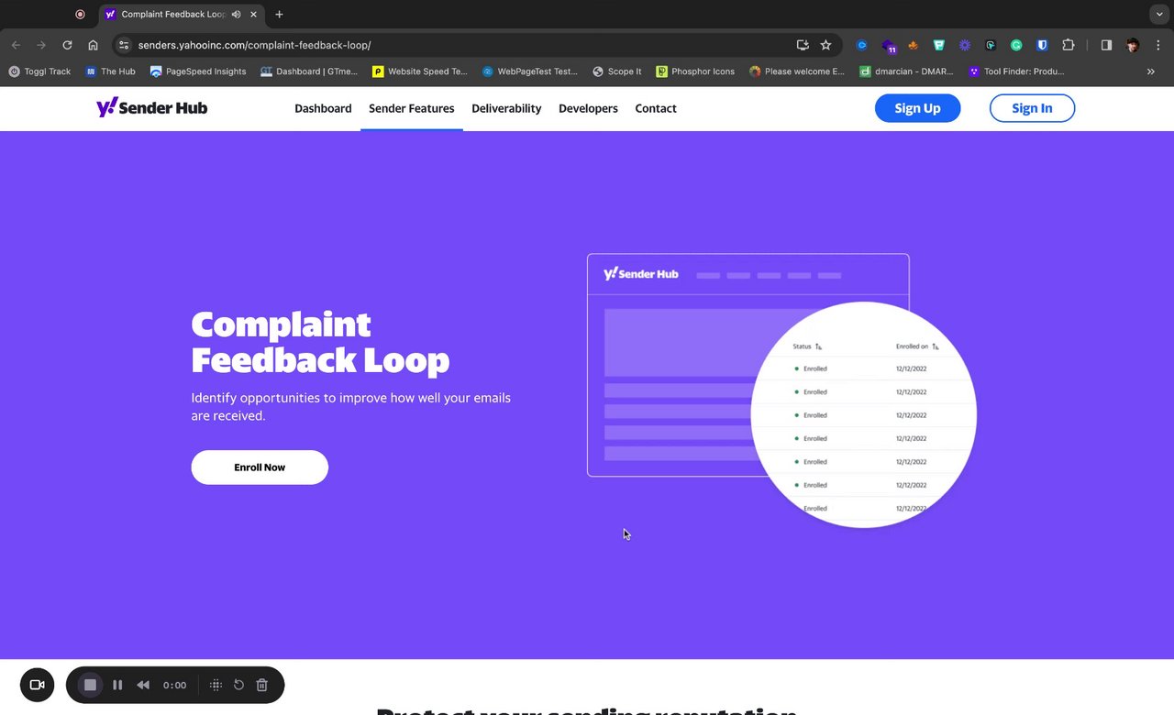Open Grammarly extension icon
1174x715 pixels.
pos(1016,45)
